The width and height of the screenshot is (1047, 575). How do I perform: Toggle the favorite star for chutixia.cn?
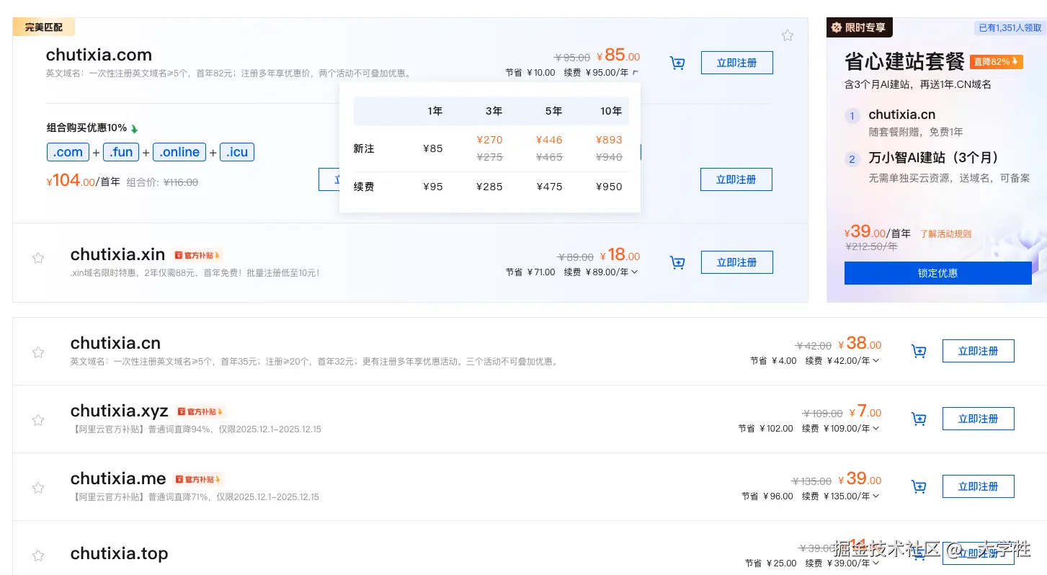tap(37, 352)
